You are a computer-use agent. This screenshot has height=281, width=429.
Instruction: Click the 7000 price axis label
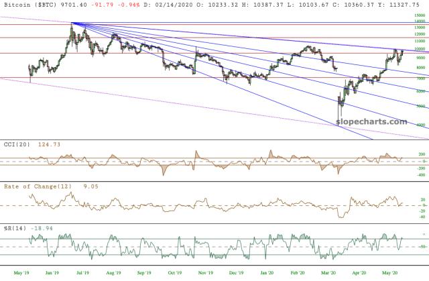click(420, 78)
